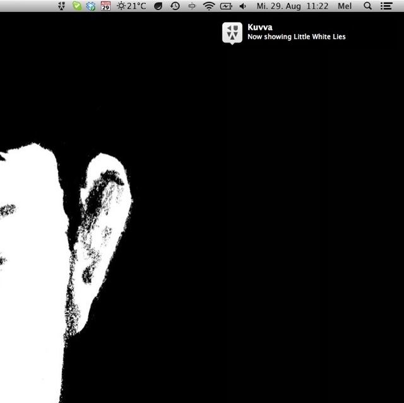Open the 21°C weather menu item
Viewport: 404px width, 403px height.
click(x=131, y=6)
